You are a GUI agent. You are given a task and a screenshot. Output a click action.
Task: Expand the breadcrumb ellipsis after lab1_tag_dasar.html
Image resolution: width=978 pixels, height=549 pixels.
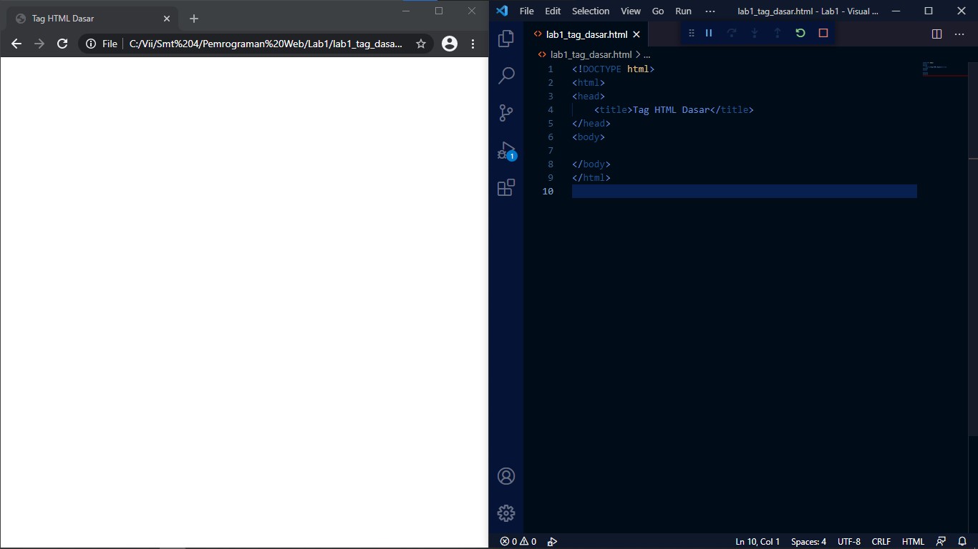647,54
